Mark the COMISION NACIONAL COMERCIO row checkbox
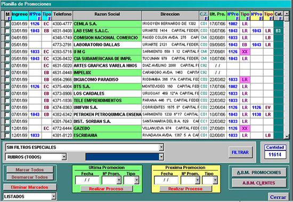 pyautogui.click(x=7, y=38)
